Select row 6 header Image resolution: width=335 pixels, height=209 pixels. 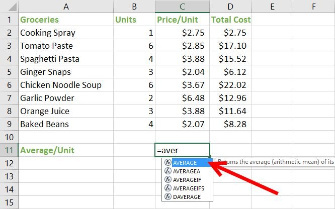(x=9, y=85)
